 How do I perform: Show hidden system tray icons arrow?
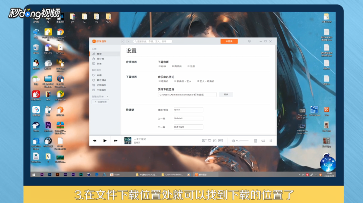tap(299, 175)
